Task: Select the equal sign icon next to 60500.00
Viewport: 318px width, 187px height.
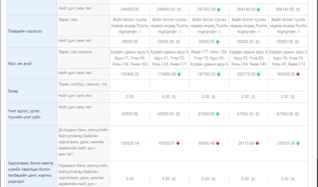Action: click(178, 114)
